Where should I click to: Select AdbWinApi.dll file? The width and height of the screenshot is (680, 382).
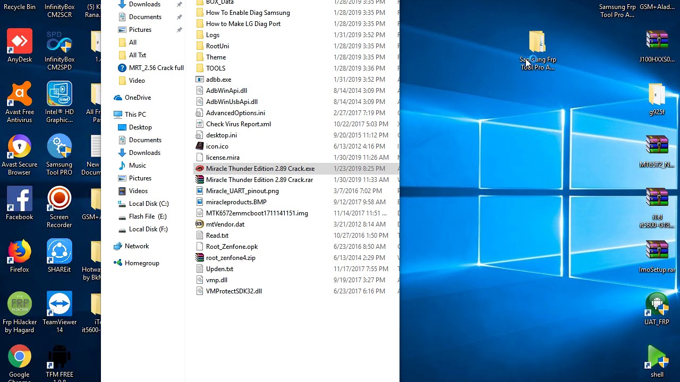(226, 91)
